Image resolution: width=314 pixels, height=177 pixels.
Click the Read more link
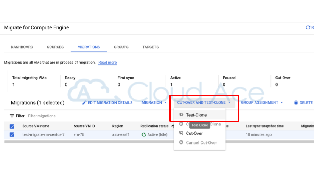107,63
